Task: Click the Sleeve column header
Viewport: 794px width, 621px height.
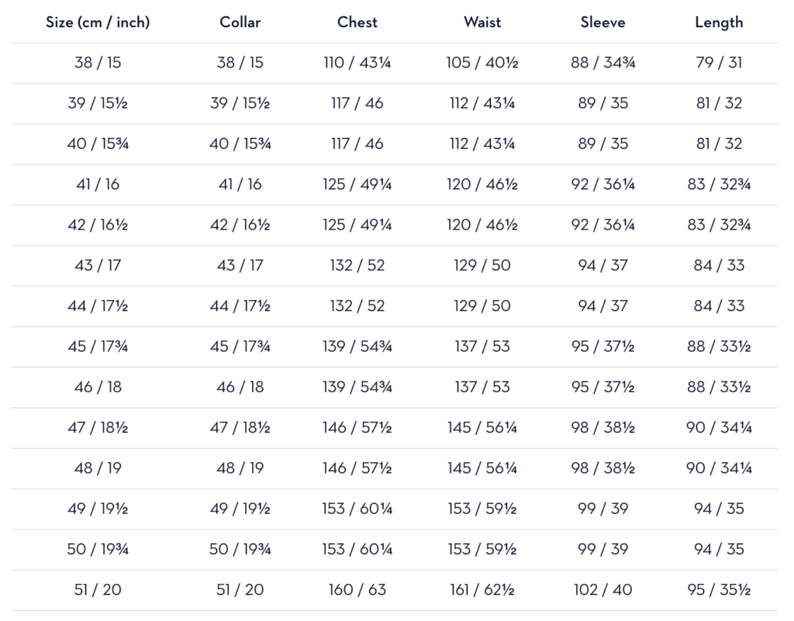Action: coord(603,22)
